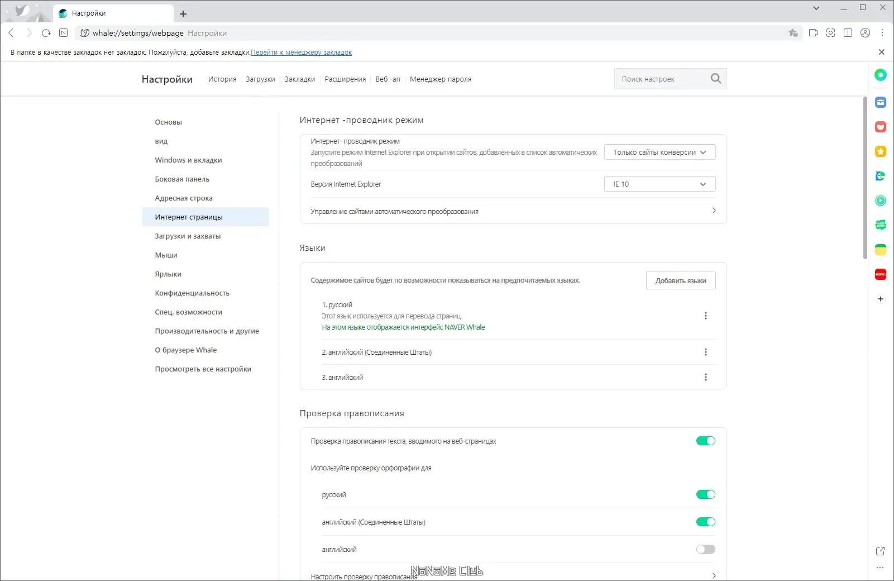The width and height of the screenshot is (894, 581).
Task: Open the yellow star bookmarks sidebar icon
Action: [x=881, y=151]
